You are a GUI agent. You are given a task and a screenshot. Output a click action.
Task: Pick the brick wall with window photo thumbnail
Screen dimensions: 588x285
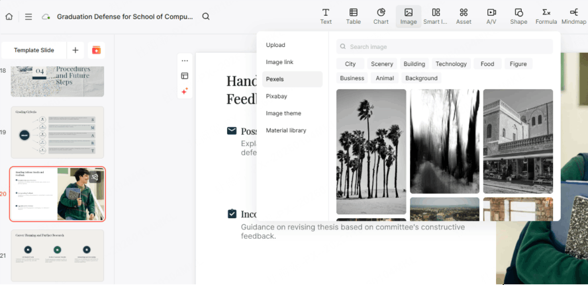coord(518,209)
